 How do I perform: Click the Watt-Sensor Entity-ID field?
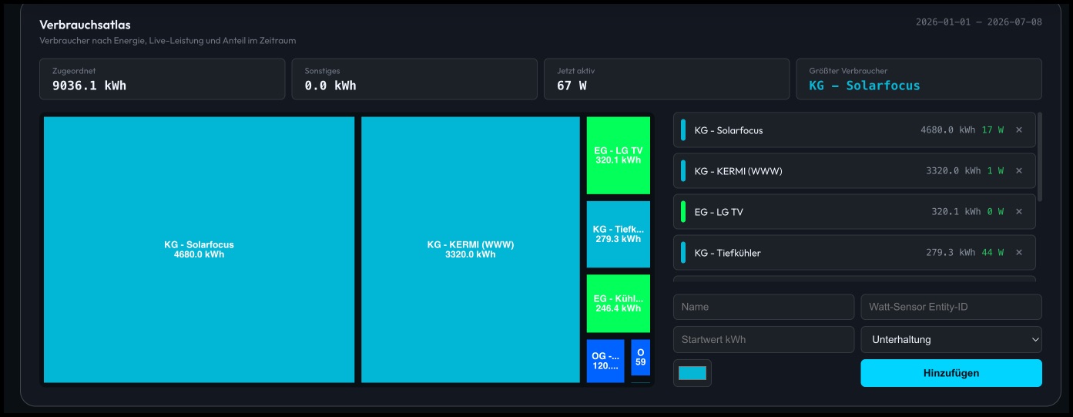pos(951,307)
